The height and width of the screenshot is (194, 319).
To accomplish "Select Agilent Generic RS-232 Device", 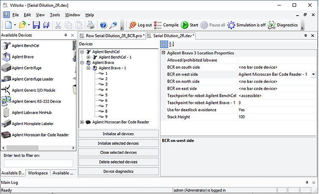I will pos(36,101).
